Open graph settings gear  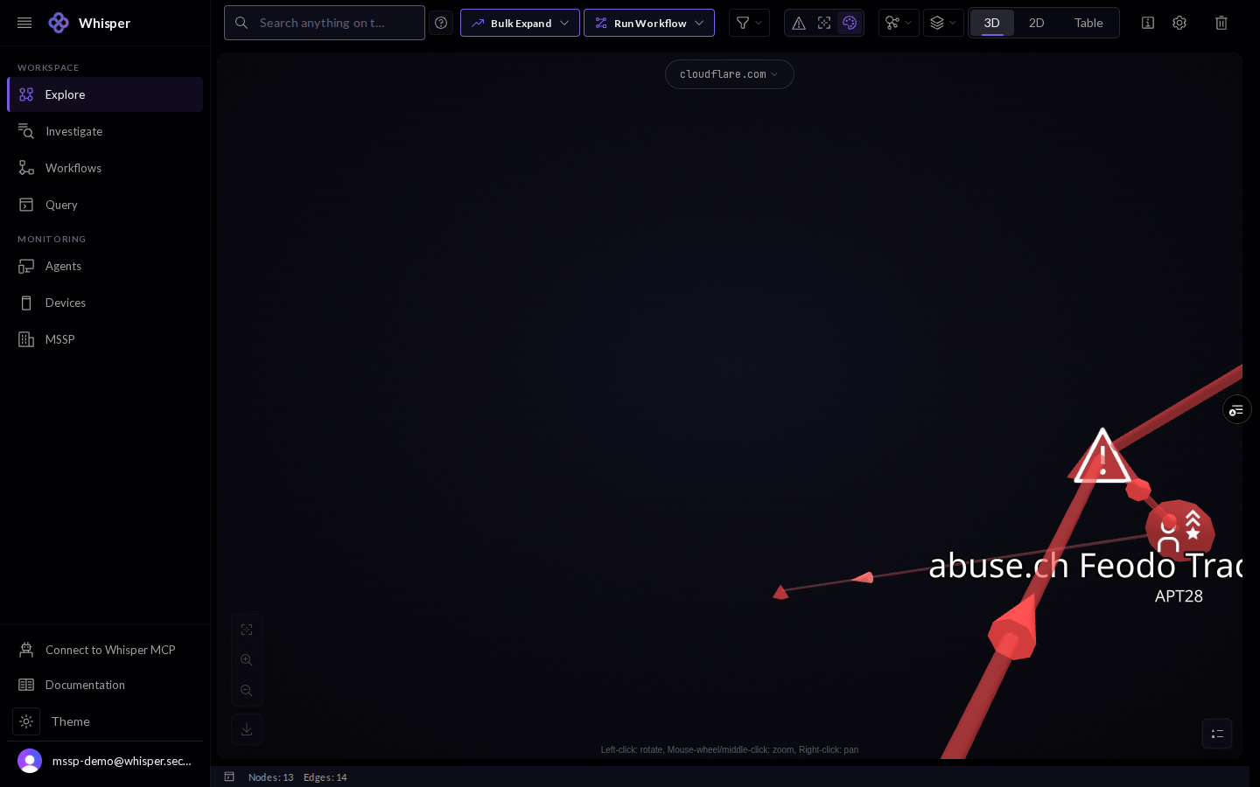click(1179, 23)
